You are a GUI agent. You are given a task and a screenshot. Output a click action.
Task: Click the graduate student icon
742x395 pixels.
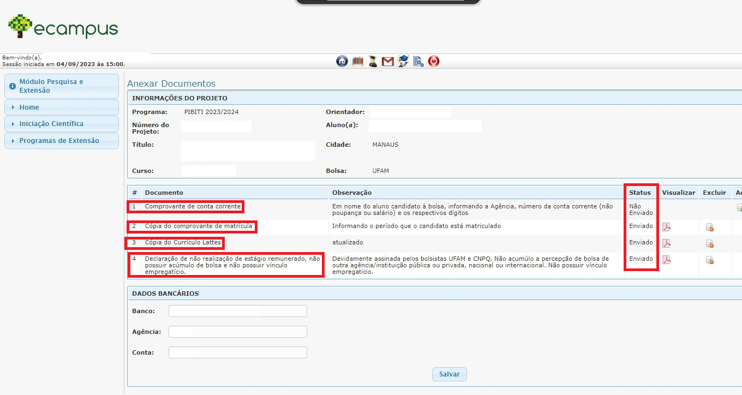tap(373, 61)
